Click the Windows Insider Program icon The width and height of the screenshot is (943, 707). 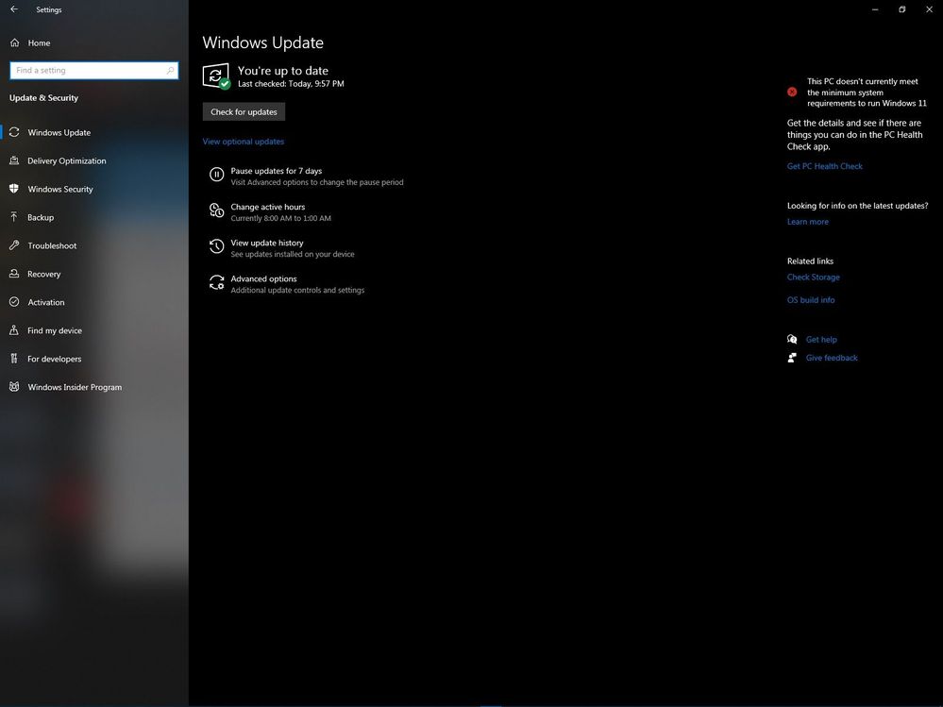(14, 387)
